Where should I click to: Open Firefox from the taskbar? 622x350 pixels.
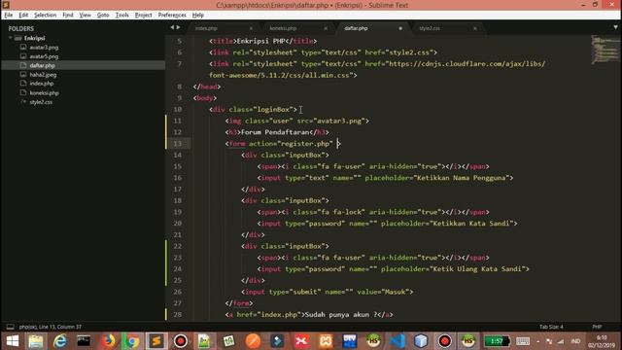click(108, 341)
